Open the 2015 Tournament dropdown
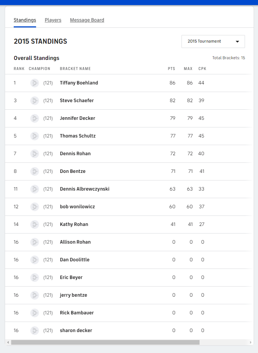Screen dimensions: 258x353 pos(213,42)
